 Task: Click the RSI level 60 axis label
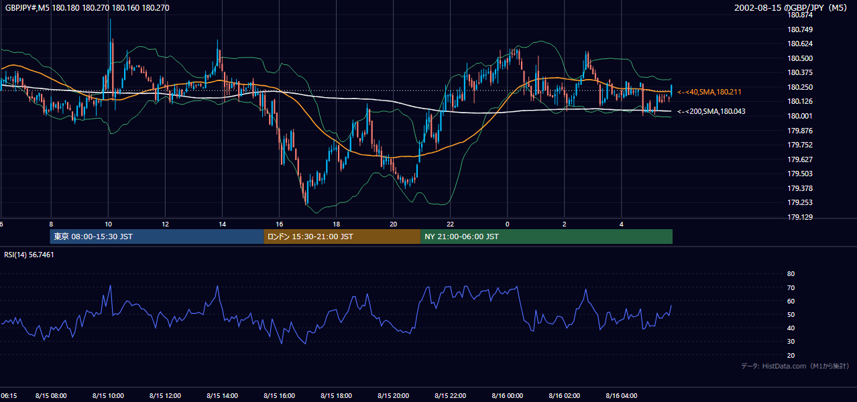tap(791, 301)
